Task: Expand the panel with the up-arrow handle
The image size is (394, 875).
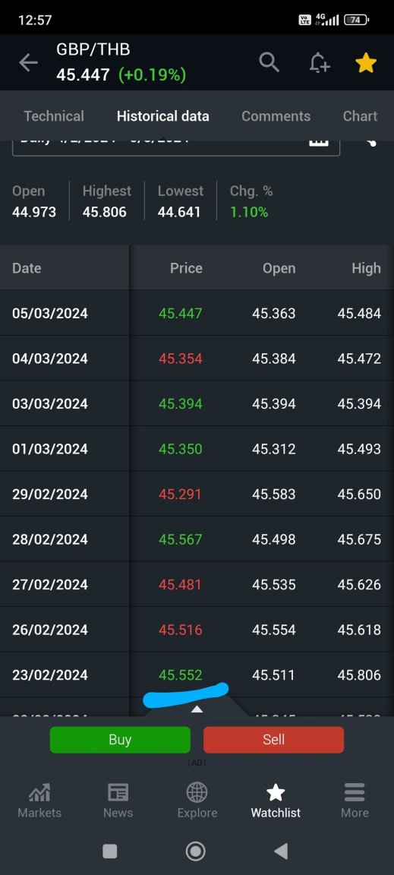Action: pos(197,709)
